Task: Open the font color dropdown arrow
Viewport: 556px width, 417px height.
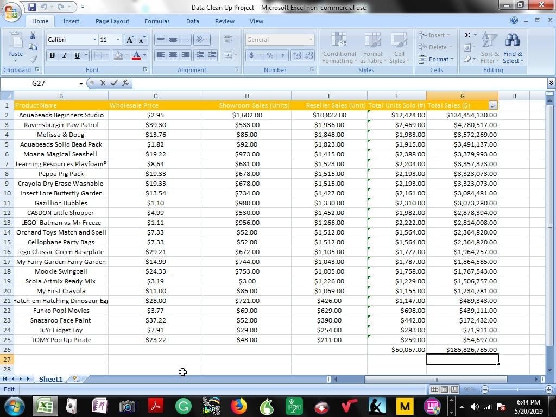Action: [144, 55]
